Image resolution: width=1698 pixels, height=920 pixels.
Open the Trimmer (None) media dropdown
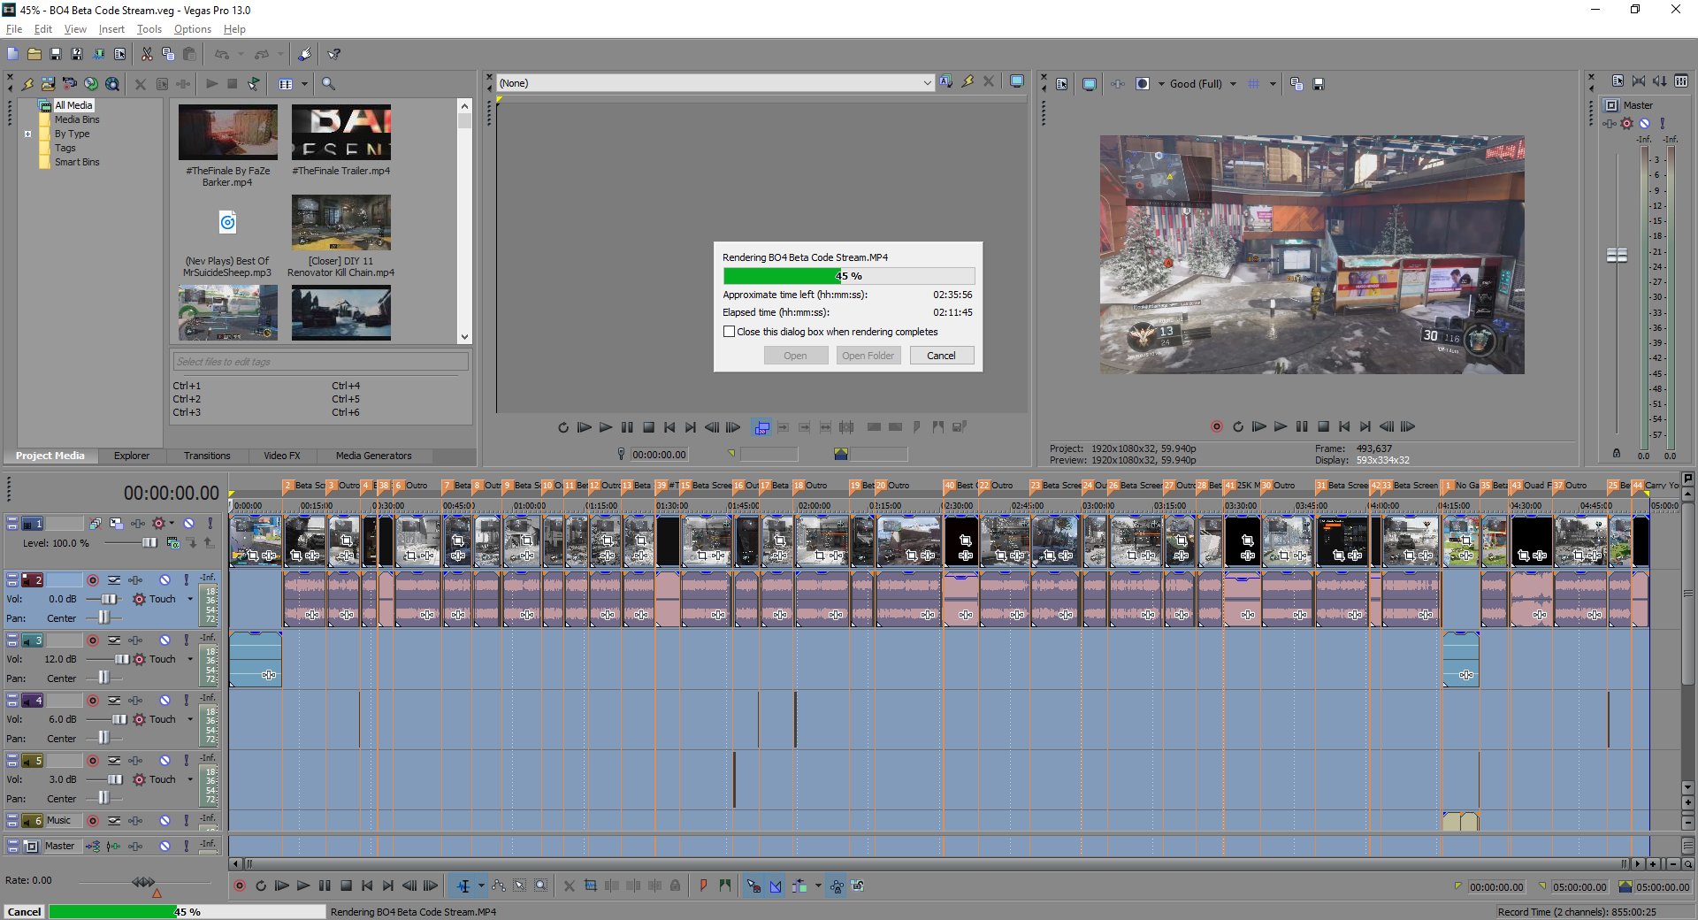coord(927,82)
